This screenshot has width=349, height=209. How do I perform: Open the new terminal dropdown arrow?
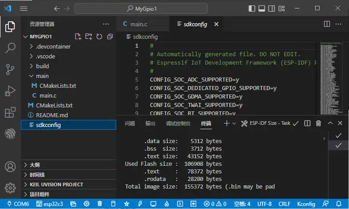(x=234, y=124)
